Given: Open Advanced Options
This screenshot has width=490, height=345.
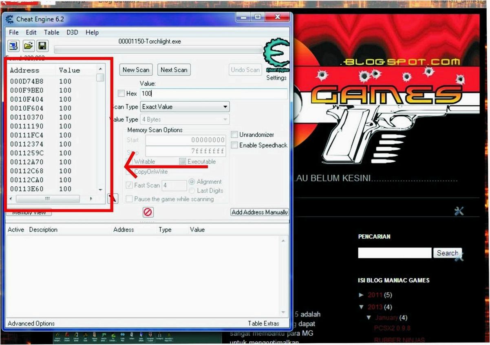Looking at the screenshot, I should click(x=31, y=323).
